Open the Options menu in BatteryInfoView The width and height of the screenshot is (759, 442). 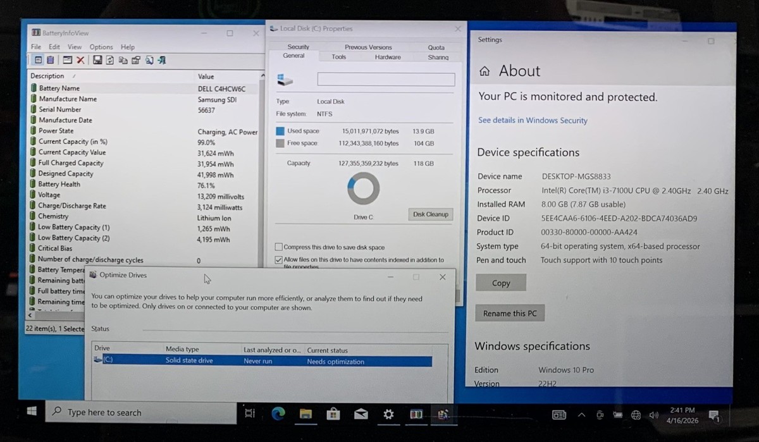tap(101, 47)
